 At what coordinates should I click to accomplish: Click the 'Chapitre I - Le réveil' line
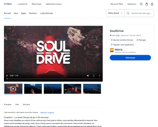click(26, 117)
